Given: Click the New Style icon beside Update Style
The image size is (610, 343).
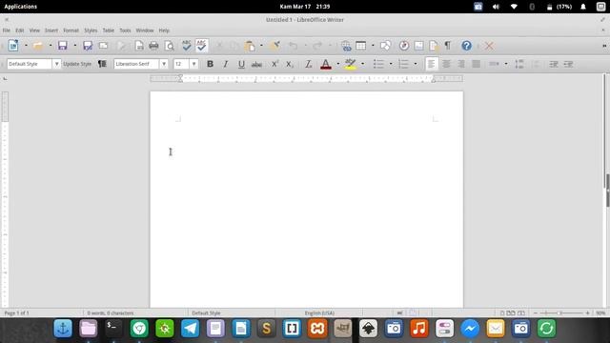Looking at the screenshot, I should click(x=102, y=64).
